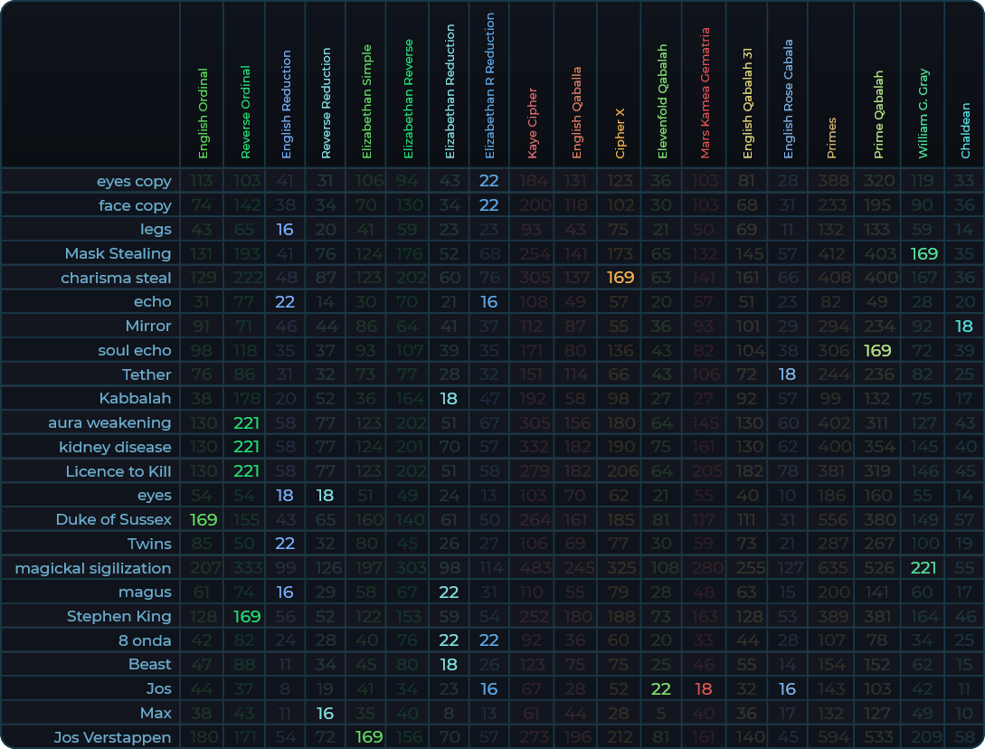Screen dimensions: 985x749
Task: Click highlighted 169 in Duke of Sussex row
Action: pos(203,519)
